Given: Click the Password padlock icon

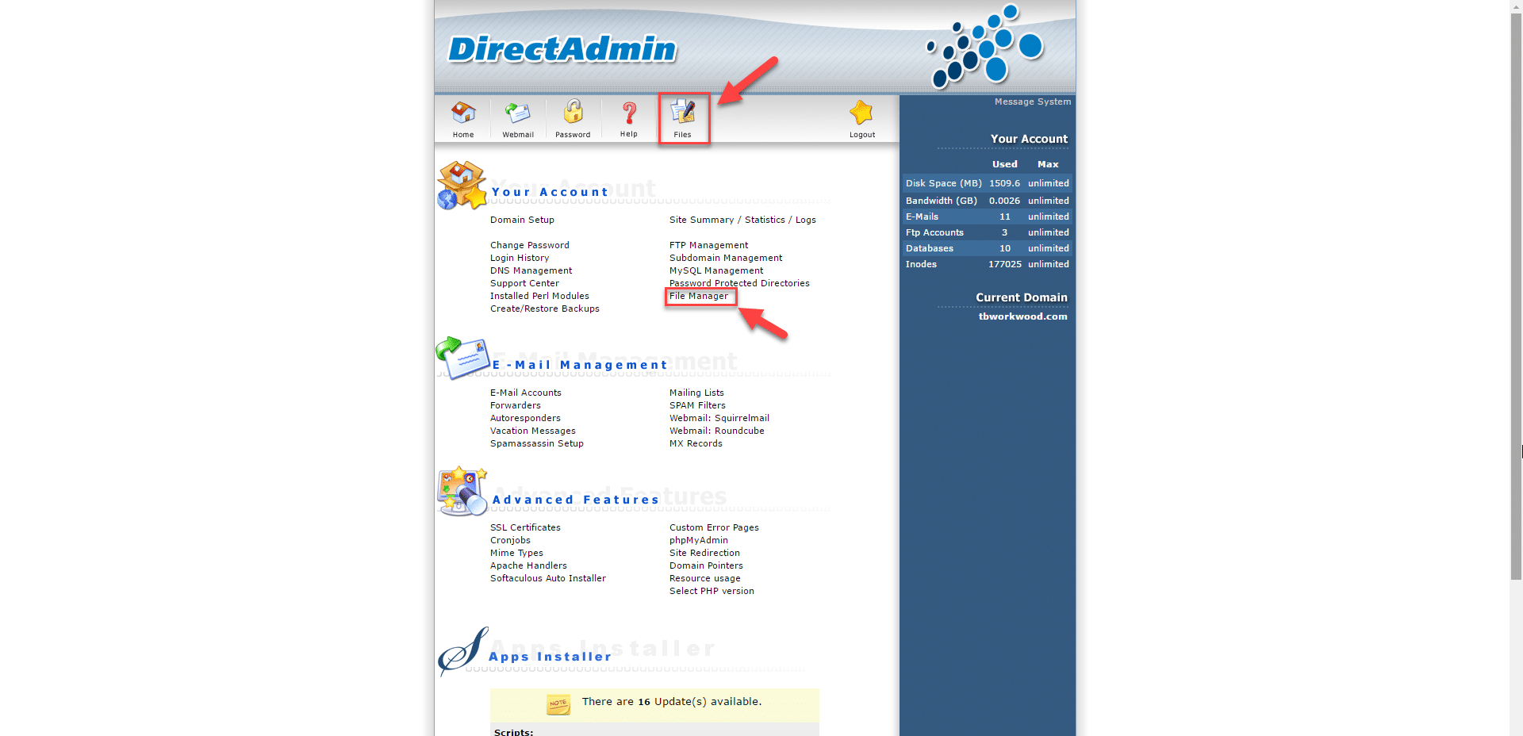Looking at the screenshot, I should pyautogui.click(x=573, y=112).
